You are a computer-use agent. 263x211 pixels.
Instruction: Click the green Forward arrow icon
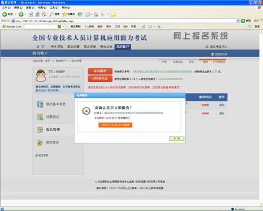point(21,14)
